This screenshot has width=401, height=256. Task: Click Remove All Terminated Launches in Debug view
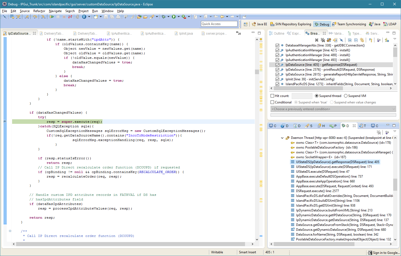[379, 132]
